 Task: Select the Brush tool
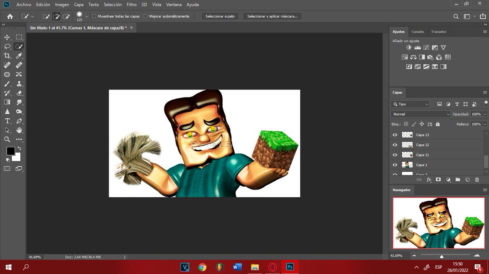(7, 84)
